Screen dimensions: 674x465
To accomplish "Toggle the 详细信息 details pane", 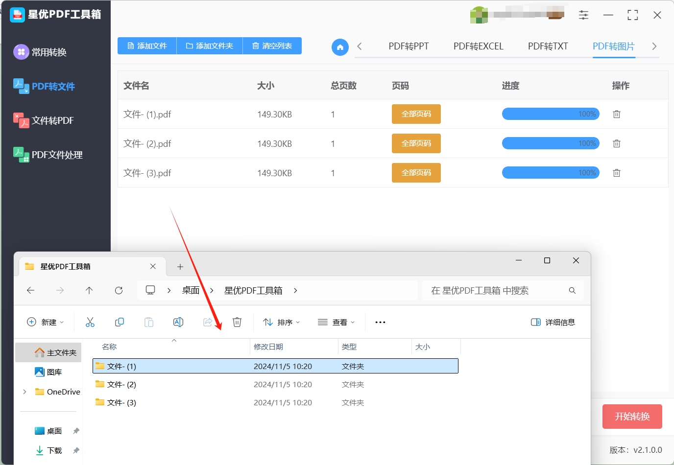I will pyautogui.click(x=553, y=322).
